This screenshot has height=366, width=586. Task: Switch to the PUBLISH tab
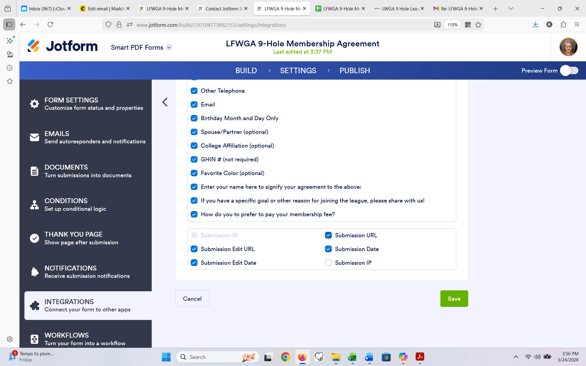[x=354, y=70]
